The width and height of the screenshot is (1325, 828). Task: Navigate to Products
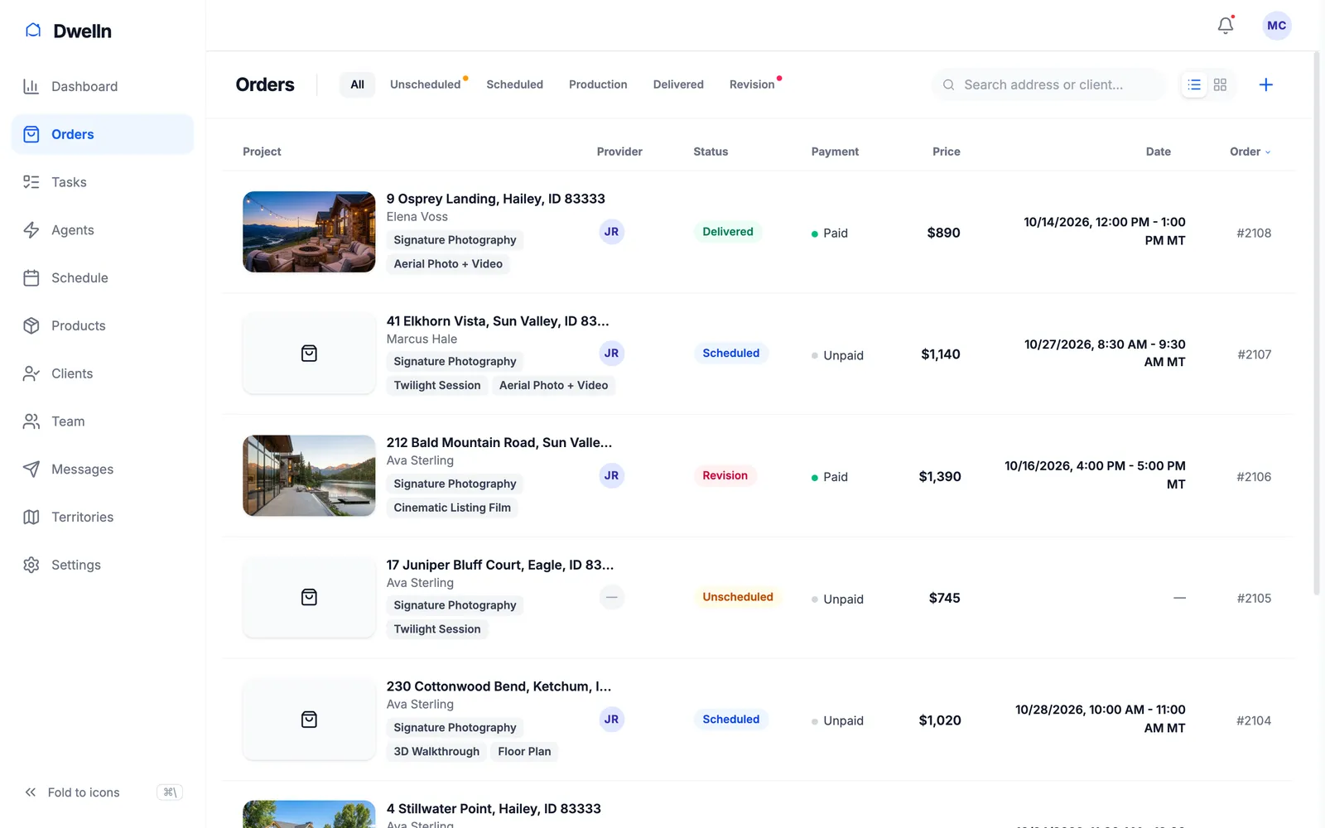(x=102, y=325)
